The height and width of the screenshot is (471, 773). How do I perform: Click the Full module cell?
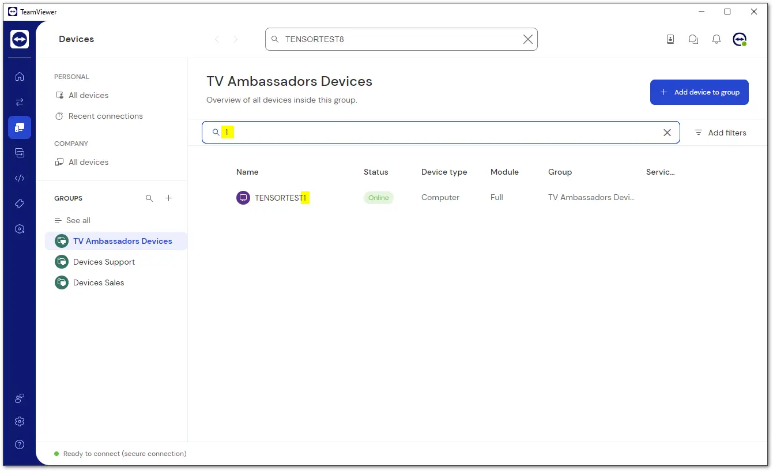pyautogui.click(x=497, y=197)
